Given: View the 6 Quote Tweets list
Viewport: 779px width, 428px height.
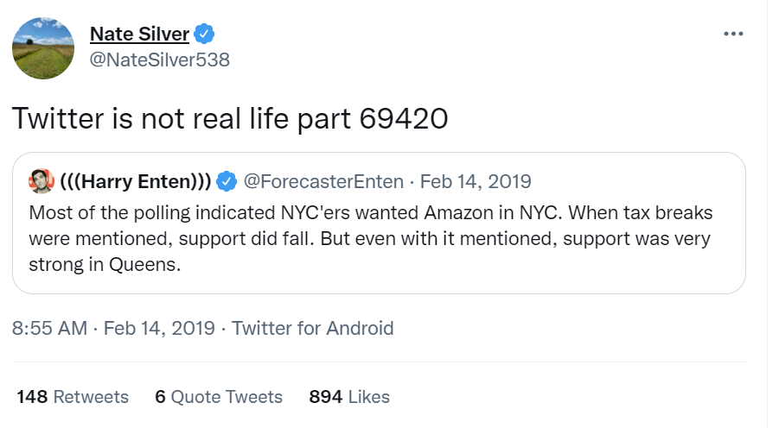Looking at the screenshot, I should pos(219,397).
